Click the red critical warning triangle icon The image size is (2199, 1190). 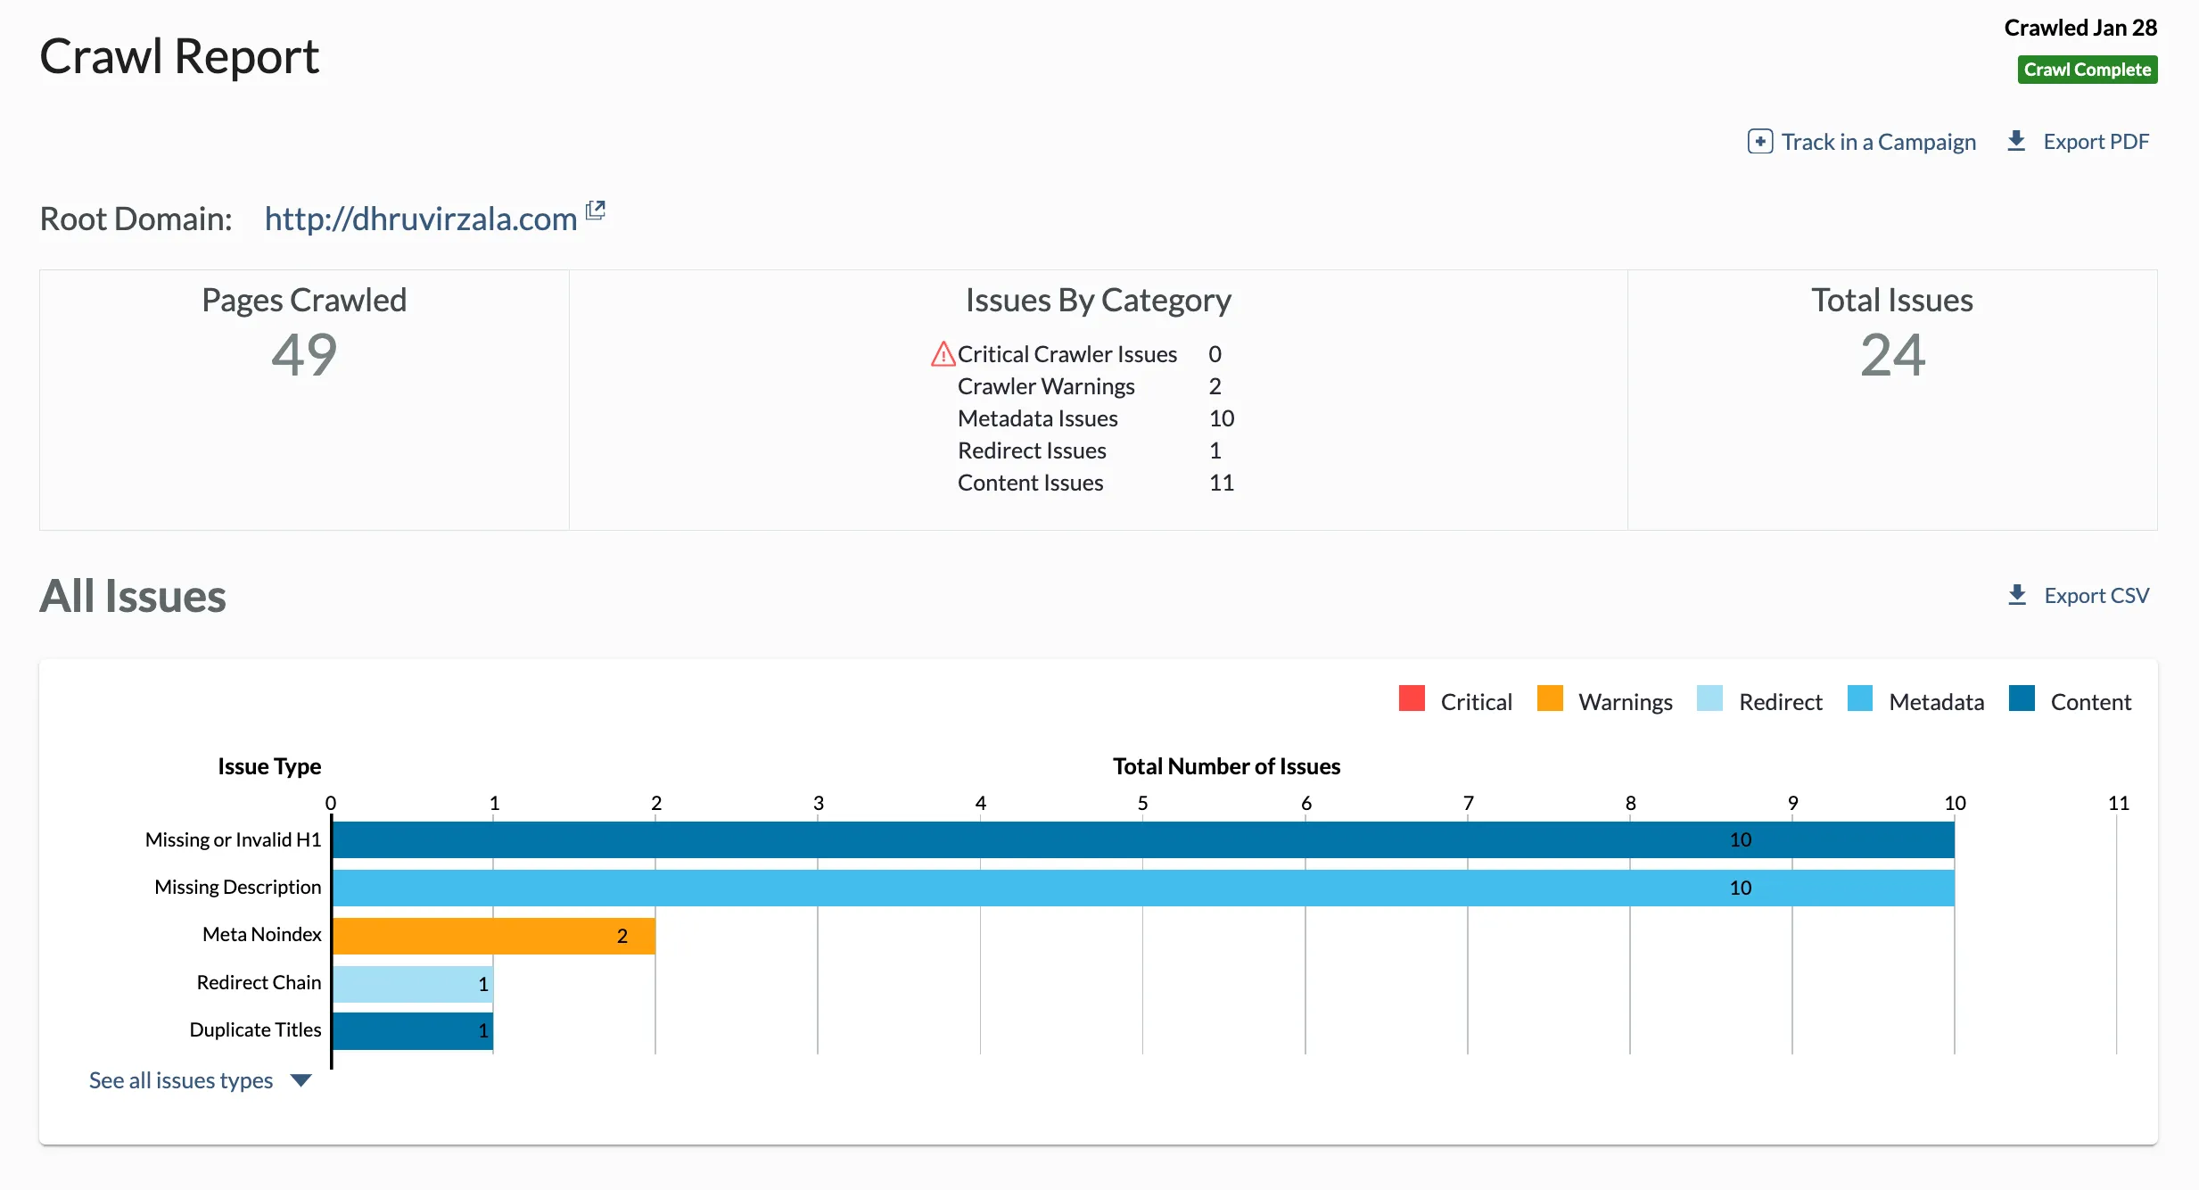coord(943,354)
